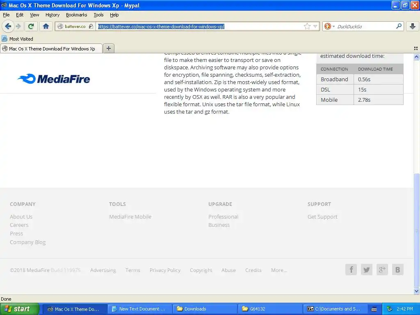This screenshot has height=315, width=420.
Task: Open the Company Blog link
Action: (27, 242)
